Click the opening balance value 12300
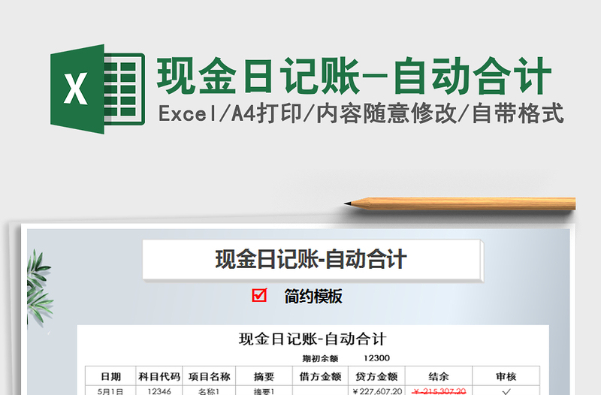The height and width of the screenshot is (395, 601). (376, 358)
